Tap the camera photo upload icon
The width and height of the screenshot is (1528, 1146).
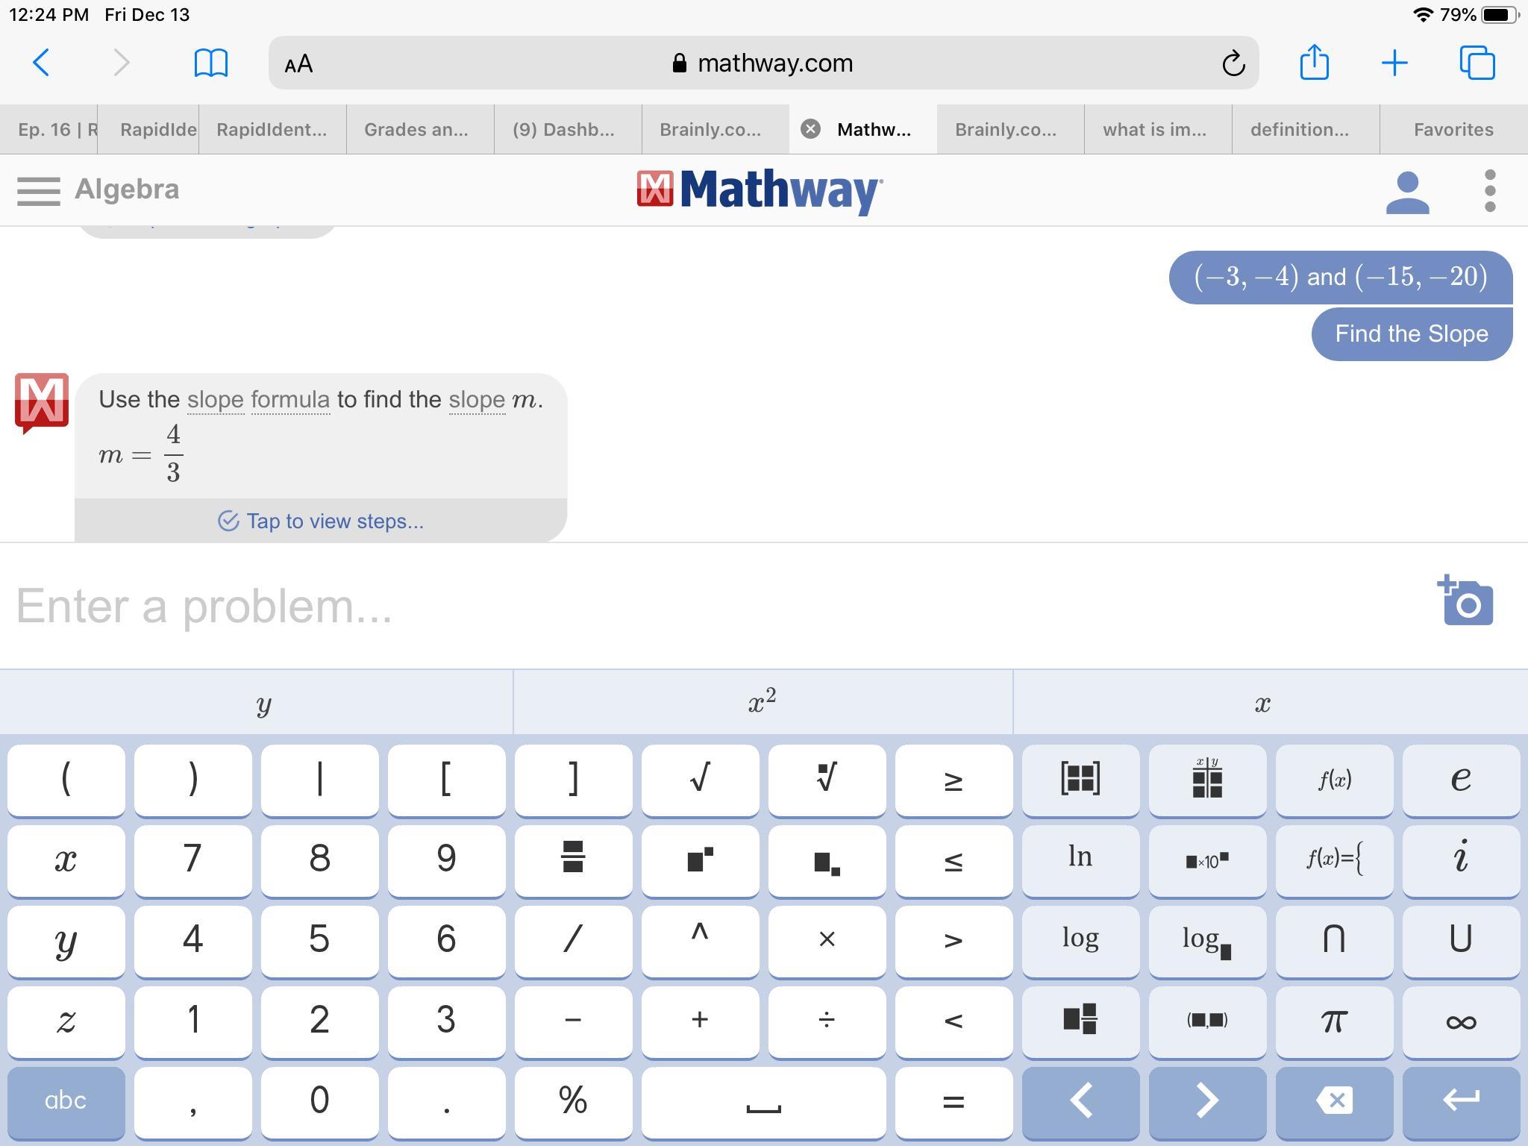point(1465,601)
